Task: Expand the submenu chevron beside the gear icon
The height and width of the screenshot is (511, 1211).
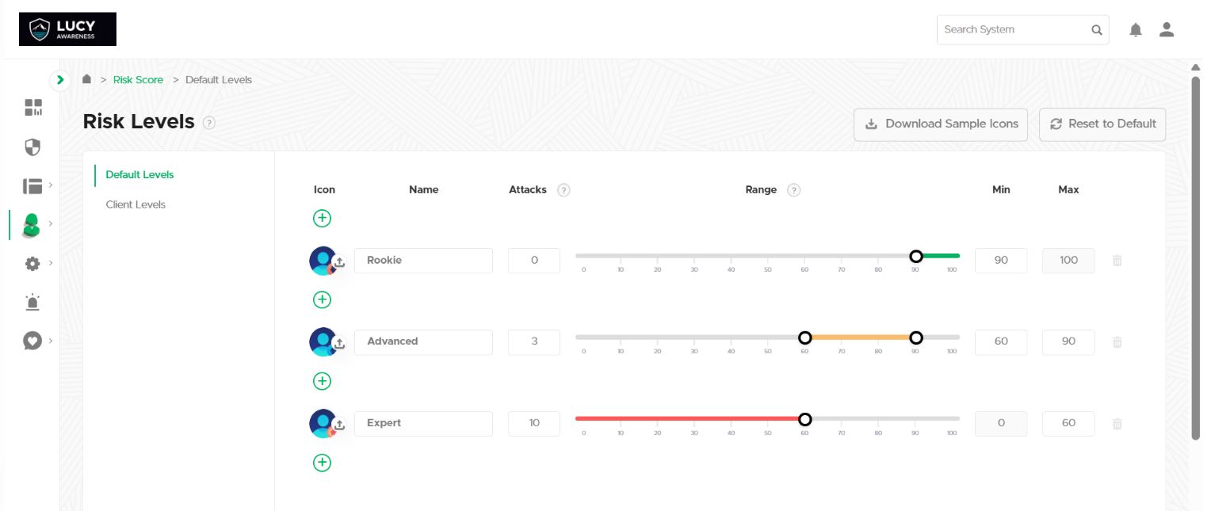Action: 51,262
